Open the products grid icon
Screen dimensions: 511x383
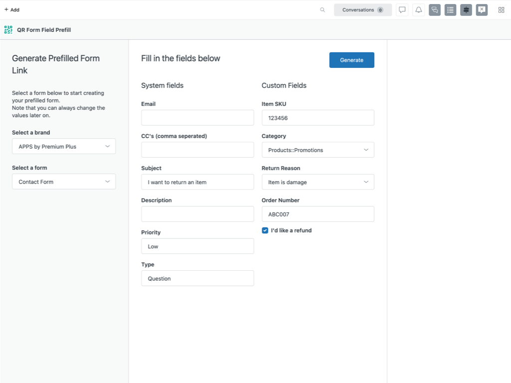(501, 10)
